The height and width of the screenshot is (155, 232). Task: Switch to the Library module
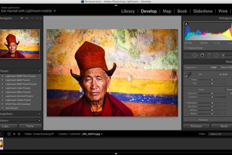[x=128, y=11]
